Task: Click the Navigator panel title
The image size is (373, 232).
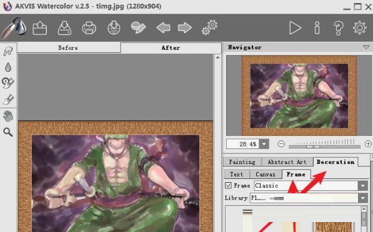Action: pyautogui.click(x=245, y=47)
